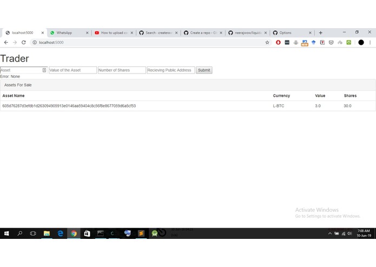
Task: Focus the Number of Shares field
Action: (122, 70)
